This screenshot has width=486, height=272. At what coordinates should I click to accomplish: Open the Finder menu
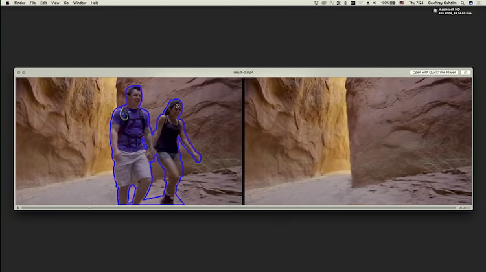(20, 3)
